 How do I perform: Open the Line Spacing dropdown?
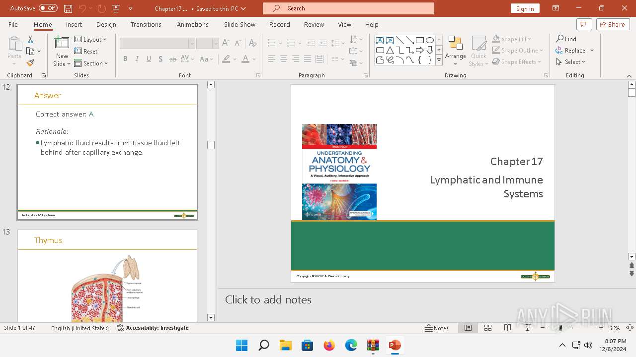click(338, 43)
